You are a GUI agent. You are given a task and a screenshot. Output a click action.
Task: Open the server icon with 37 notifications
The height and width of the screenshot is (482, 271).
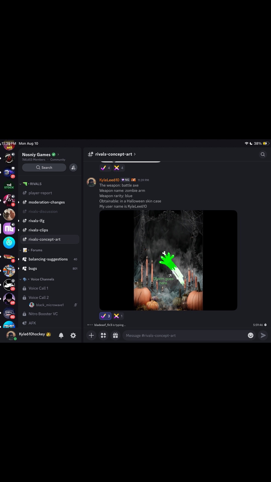[x=9, y=285]
